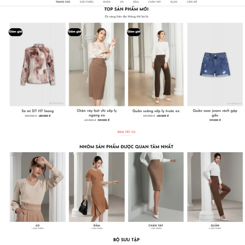Image resolution: width=245 pixels, height=245 pixels.
Task: Navigate to CHÂN VÁY menu item
Action: 154,2
